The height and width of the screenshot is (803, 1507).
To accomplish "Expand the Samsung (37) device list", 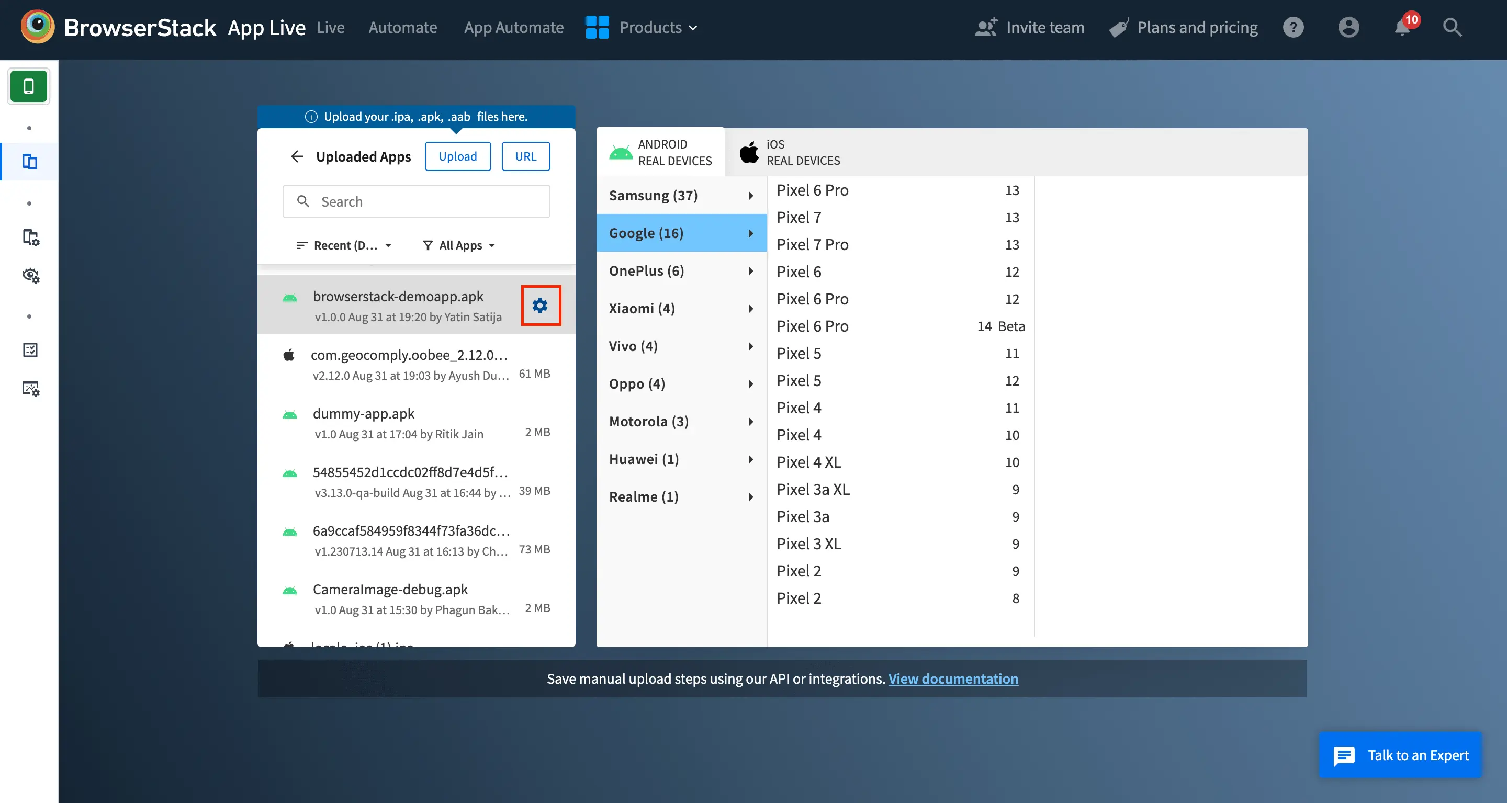I will click(681, 195).
